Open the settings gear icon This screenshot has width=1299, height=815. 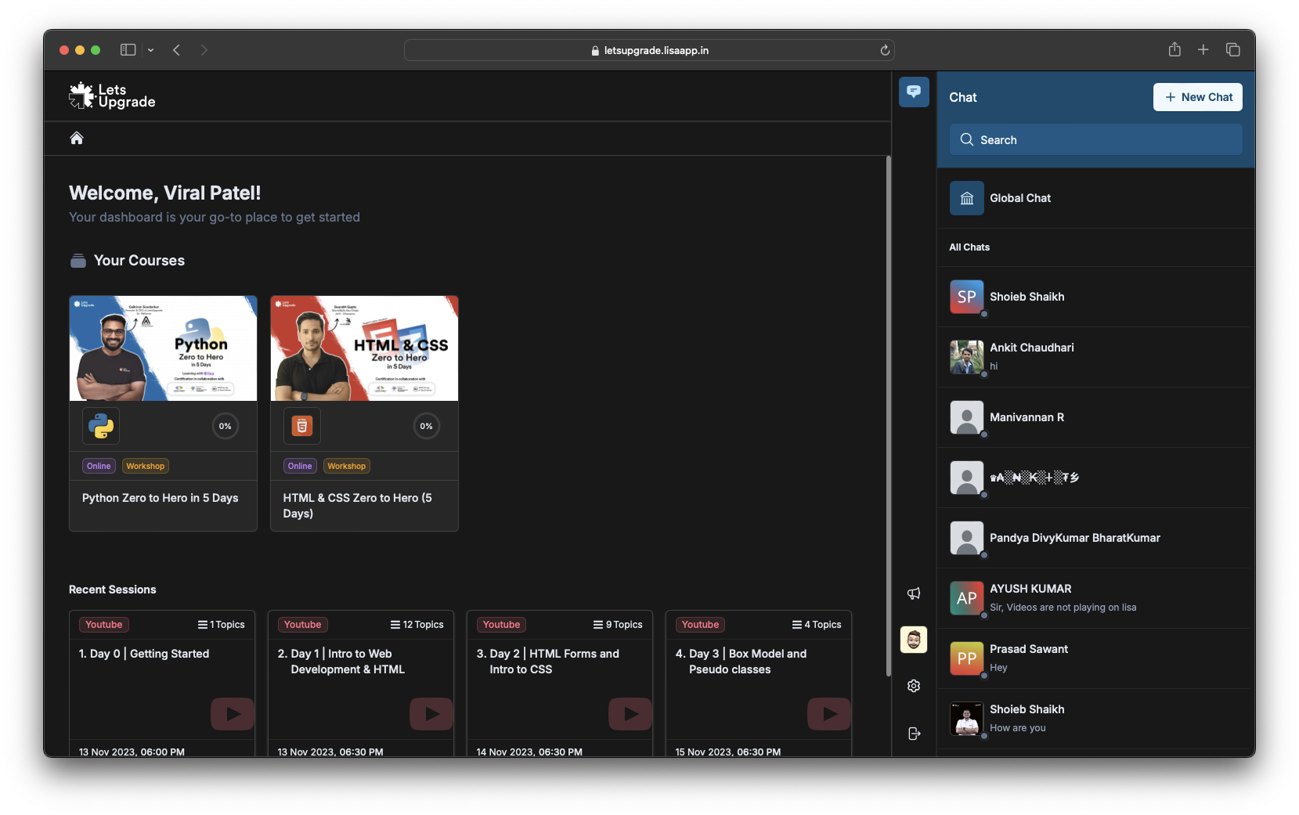914,686
